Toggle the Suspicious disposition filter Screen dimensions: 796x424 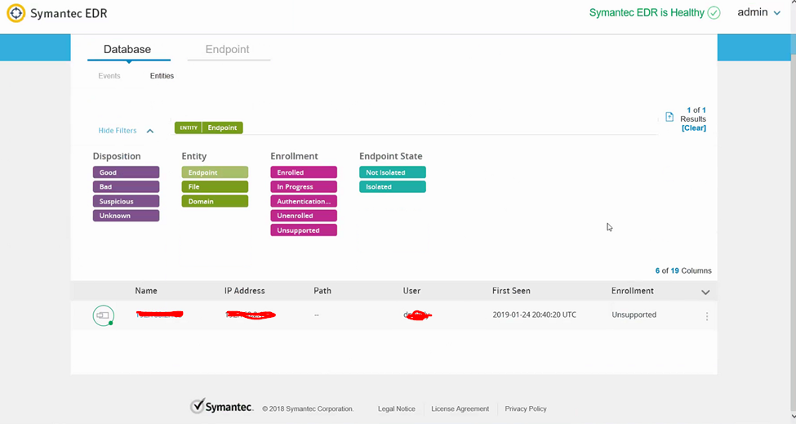pos(126,201)
